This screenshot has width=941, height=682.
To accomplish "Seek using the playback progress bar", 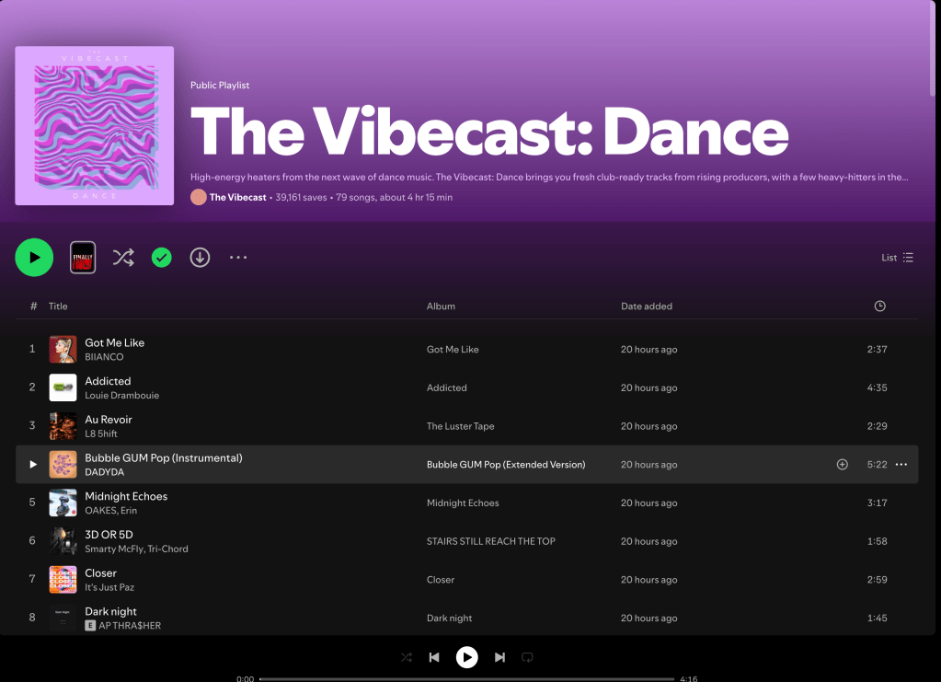I will pos(467,679).
